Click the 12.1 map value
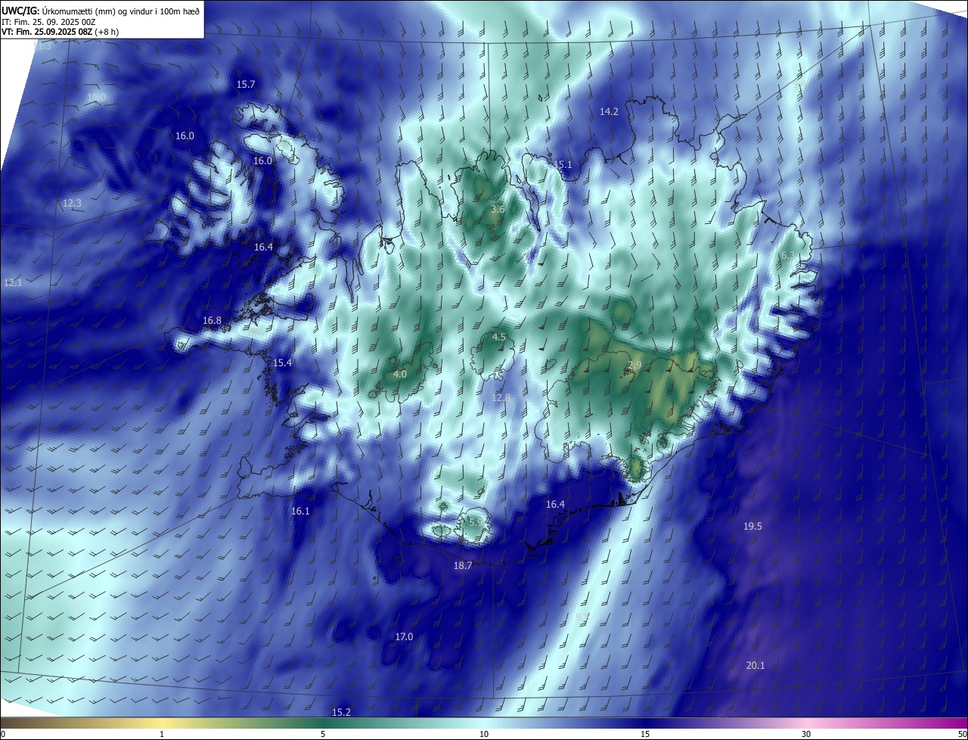Image resolution: width=968 pixels, height=740 pixels. (14, 283)
